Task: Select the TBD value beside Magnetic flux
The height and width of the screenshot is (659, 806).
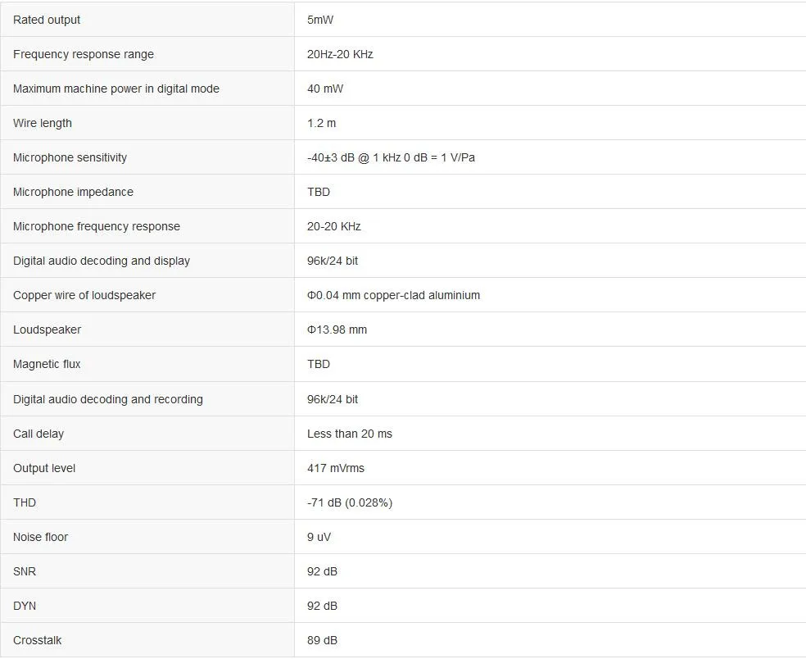Action: point(318,364)
